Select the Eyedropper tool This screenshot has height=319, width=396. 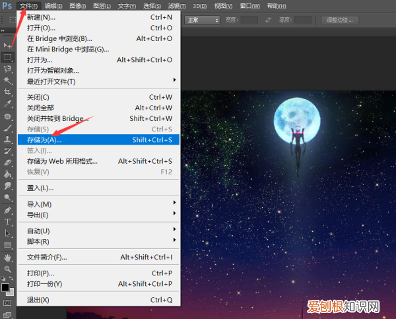click(x=8, y=104)
